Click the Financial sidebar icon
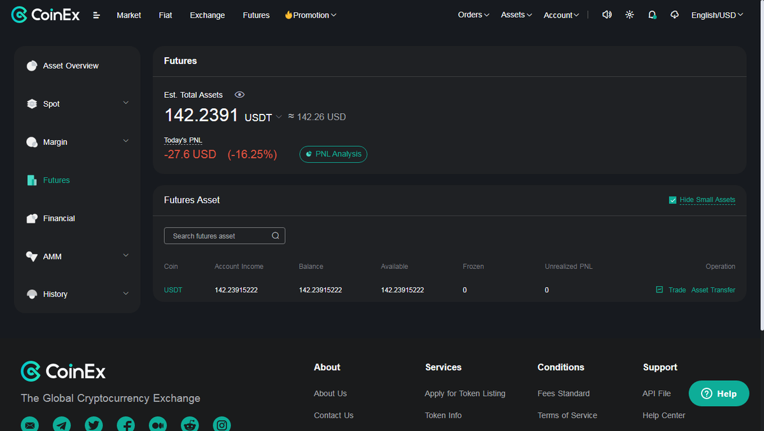764x431 pixels. (32, 218)
